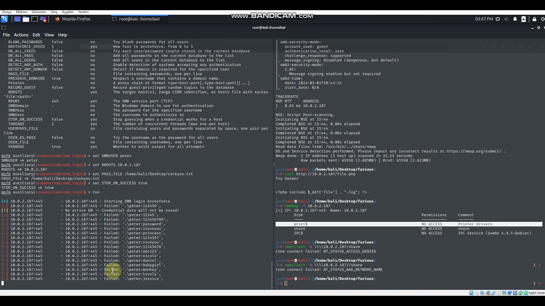Open the Giriş menu
Image resolution: width=545 pixels, height=306 pixels.
coord(54,12)
